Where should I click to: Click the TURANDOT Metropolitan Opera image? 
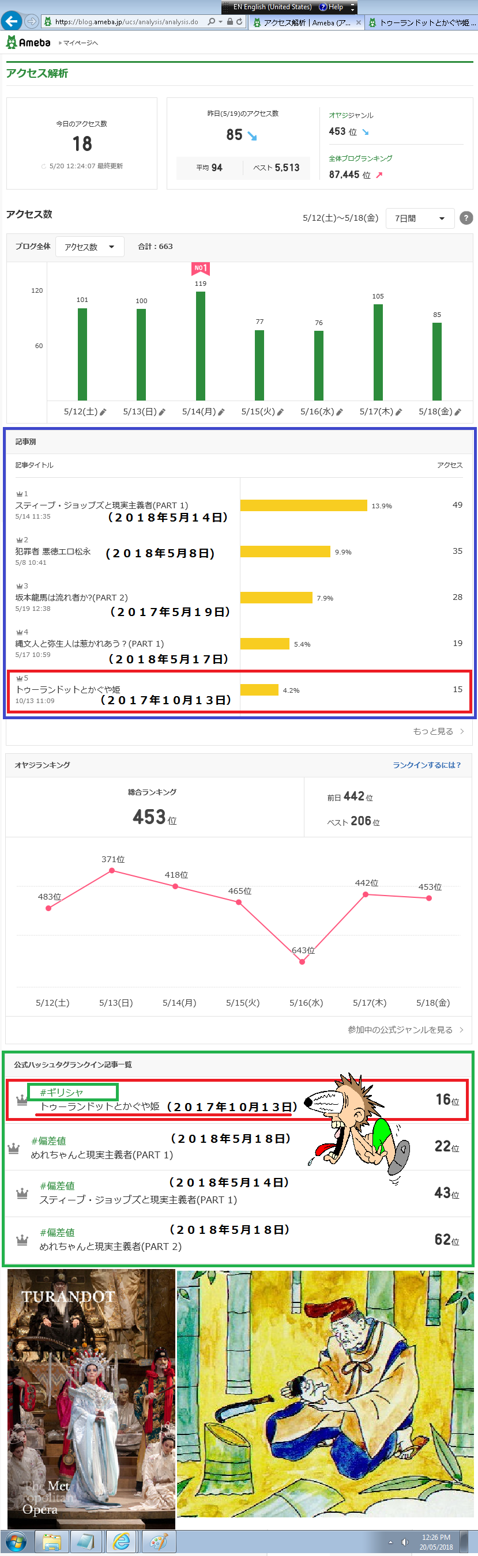(x=91, y=1398)
